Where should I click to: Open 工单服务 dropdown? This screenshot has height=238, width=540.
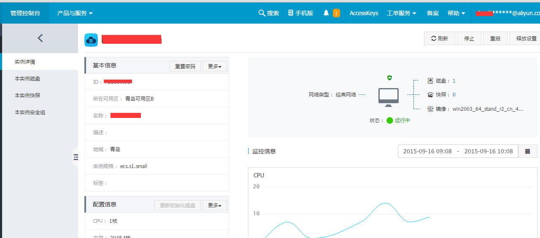pyautogui.click(x=401, y=13)
